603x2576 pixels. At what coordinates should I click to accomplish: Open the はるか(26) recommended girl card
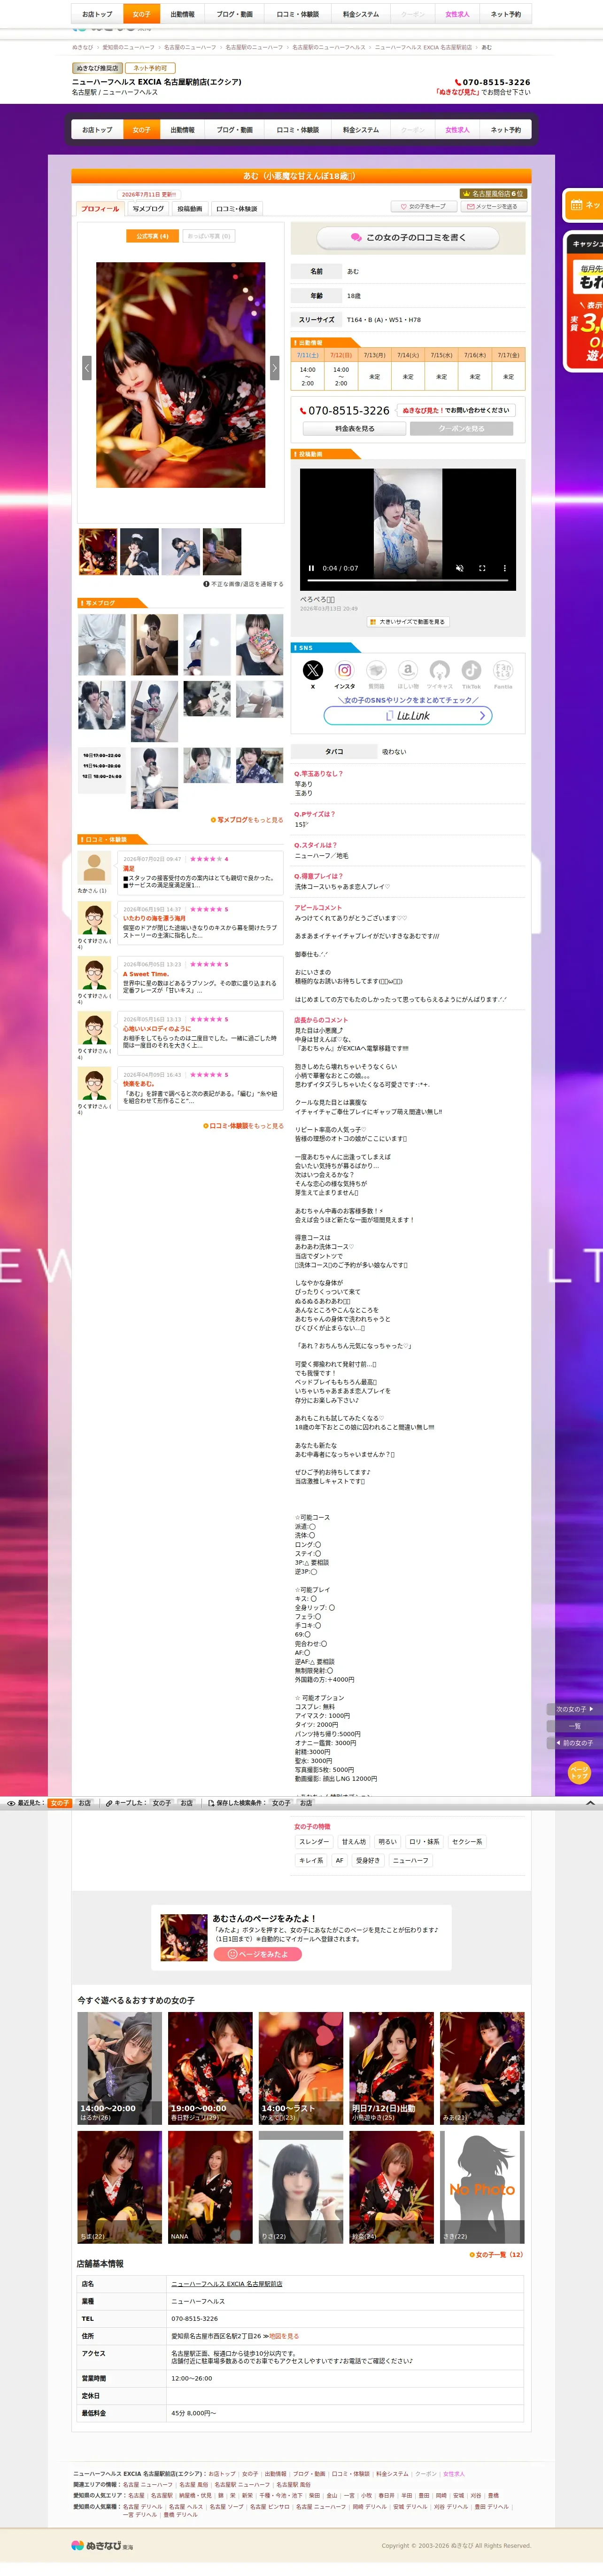pyautogui.click(x=120, y=2068)
